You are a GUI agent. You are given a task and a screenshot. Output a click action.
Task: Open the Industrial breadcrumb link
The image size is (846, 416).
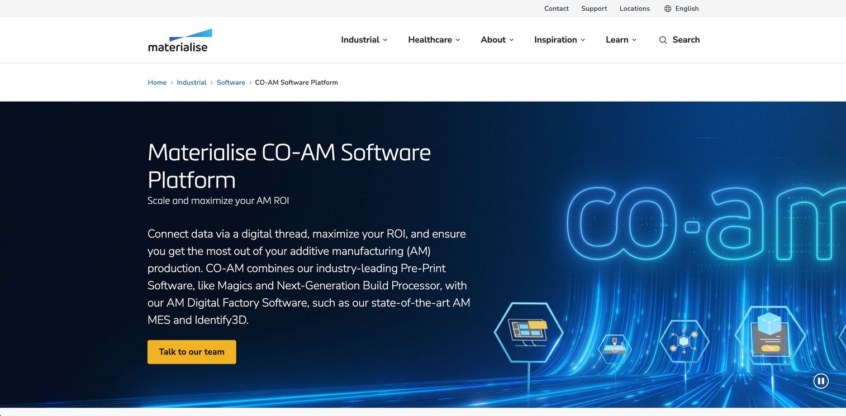192,83
